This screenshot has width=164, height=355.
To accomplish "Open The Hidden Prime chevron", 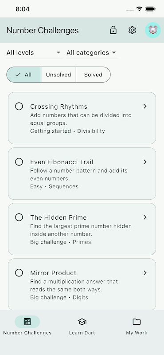I will point(145,217).
